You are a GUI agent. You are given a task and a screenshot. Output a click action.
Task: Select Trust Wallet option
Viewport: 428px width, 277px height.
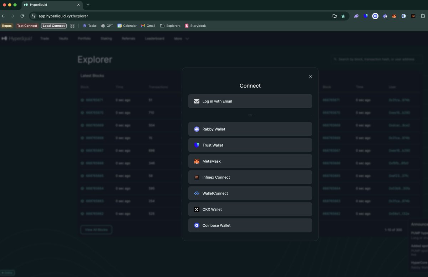250,145
